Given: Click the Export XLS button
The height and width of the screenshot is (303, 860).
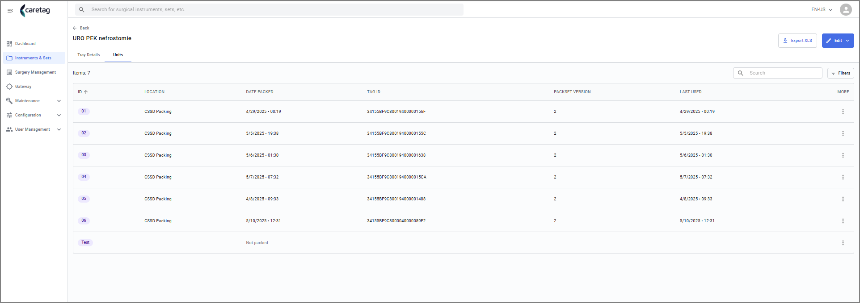Looking at the screenshot, I should [797, 41].
